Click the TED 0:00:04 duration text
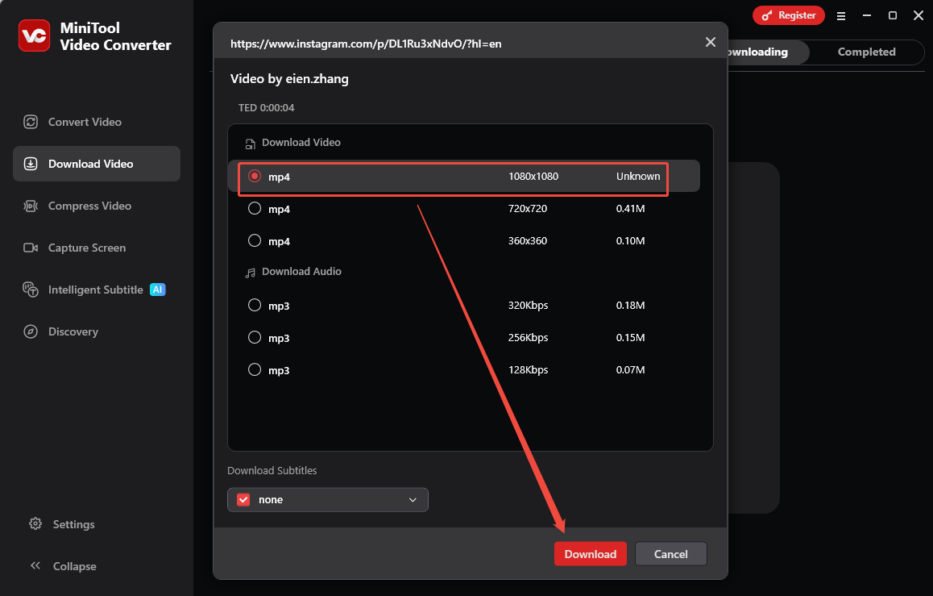The height and width of the screenshot is (596, 933). [x=267, y=108]
